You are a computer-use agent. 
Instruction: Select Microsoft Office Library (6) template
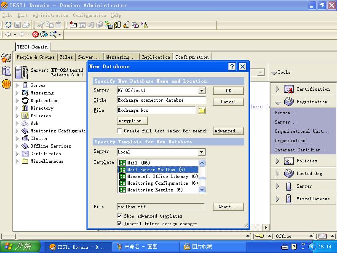(x=158, y=176)
